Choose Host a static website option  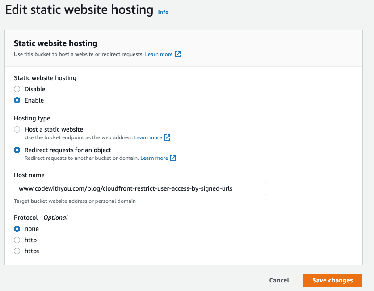pos(17,129)
